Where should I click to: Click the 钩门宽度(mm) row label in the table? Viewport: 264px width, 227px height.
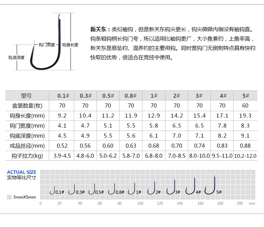pyautogui.click(x=27, y=126)
